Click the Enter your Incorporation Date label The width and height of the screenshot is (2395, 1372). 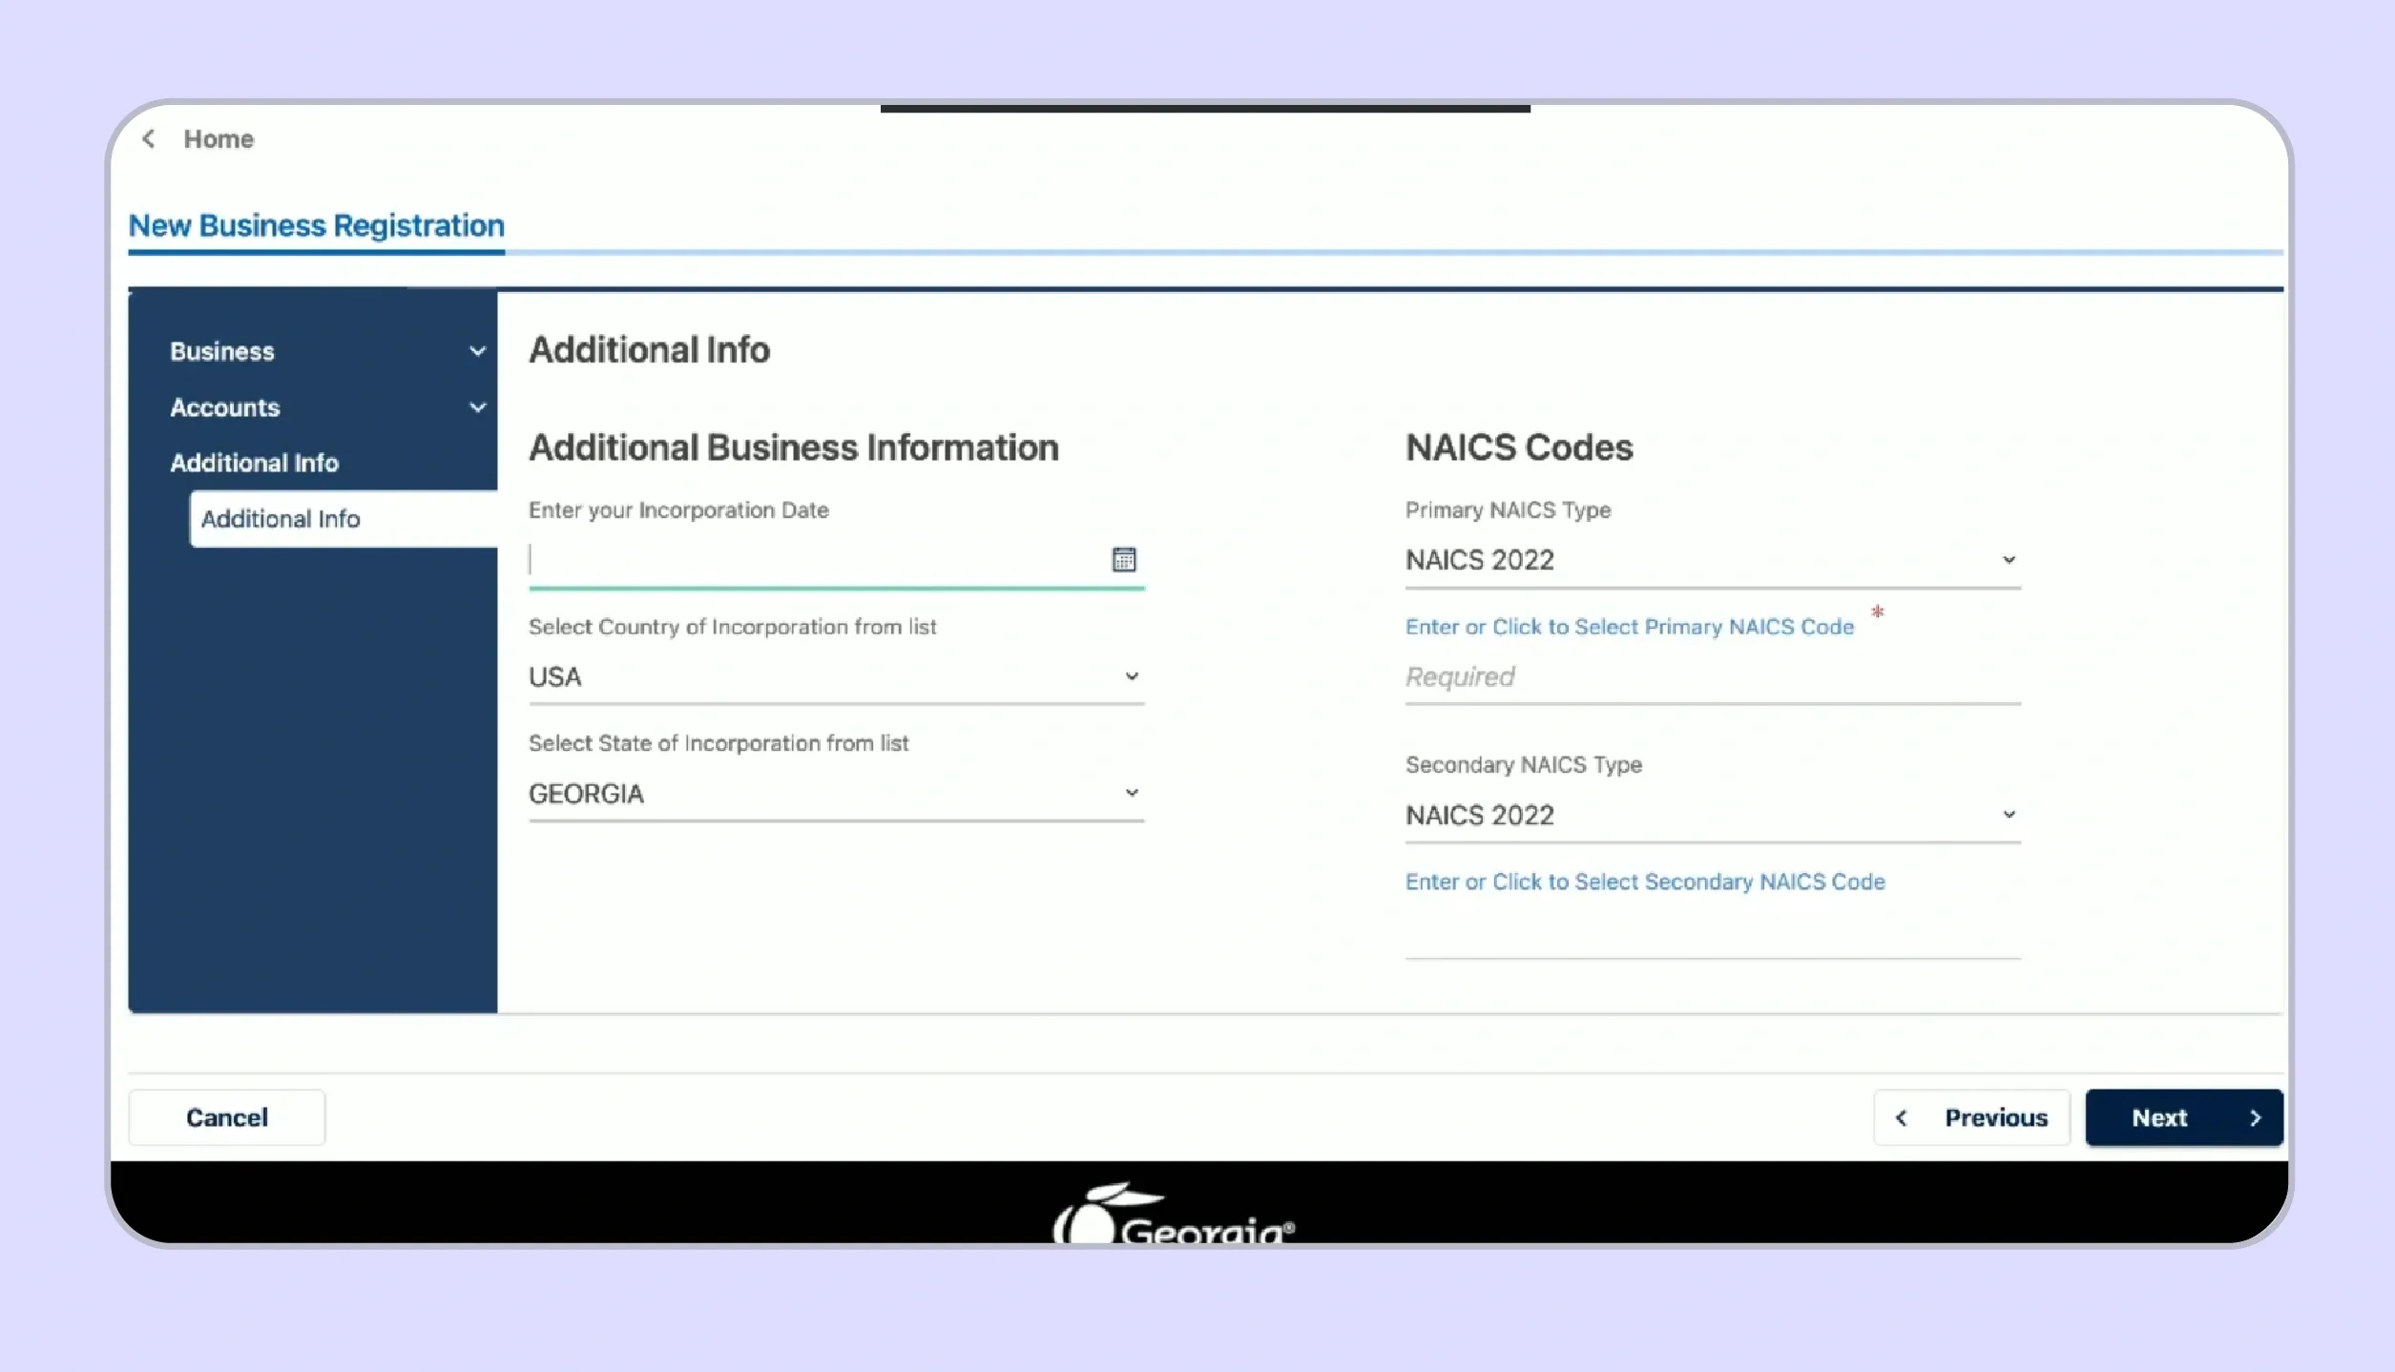pyautogui.click(x=678, y=510)
